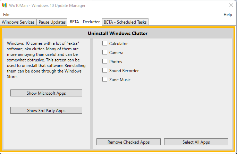Click the clutter description paragraph
Screen dimensions: 237x154
(x=46, y=60)
